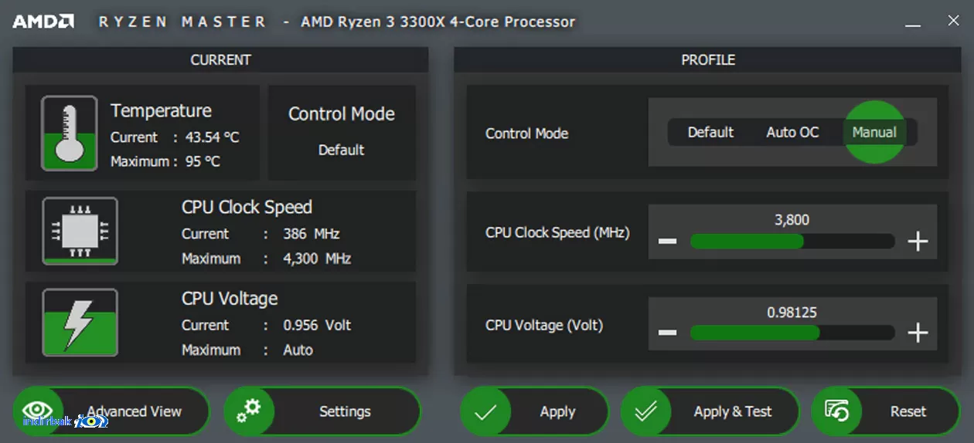Increase CPU Clock Speed with plus
Screen dimensions: 974x443
(x=918, y=242)
